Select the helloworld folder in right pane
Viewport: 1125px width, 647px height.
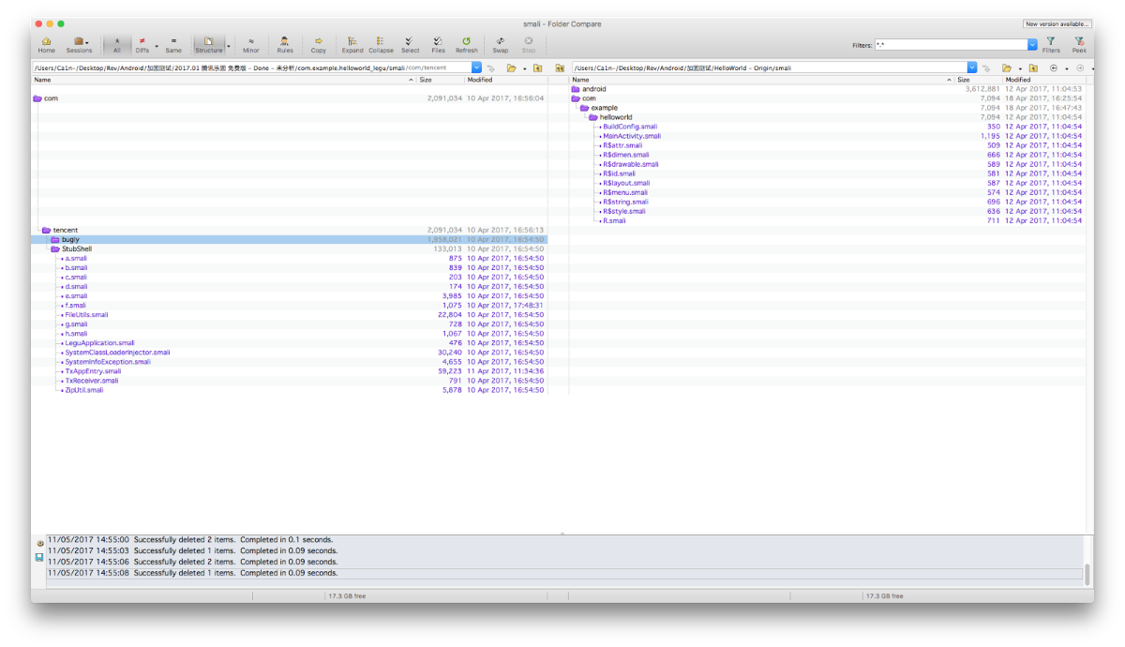tap(616, 117)
